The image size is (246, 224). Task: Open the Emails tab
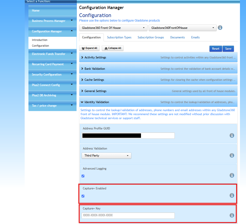click(195, 37)
